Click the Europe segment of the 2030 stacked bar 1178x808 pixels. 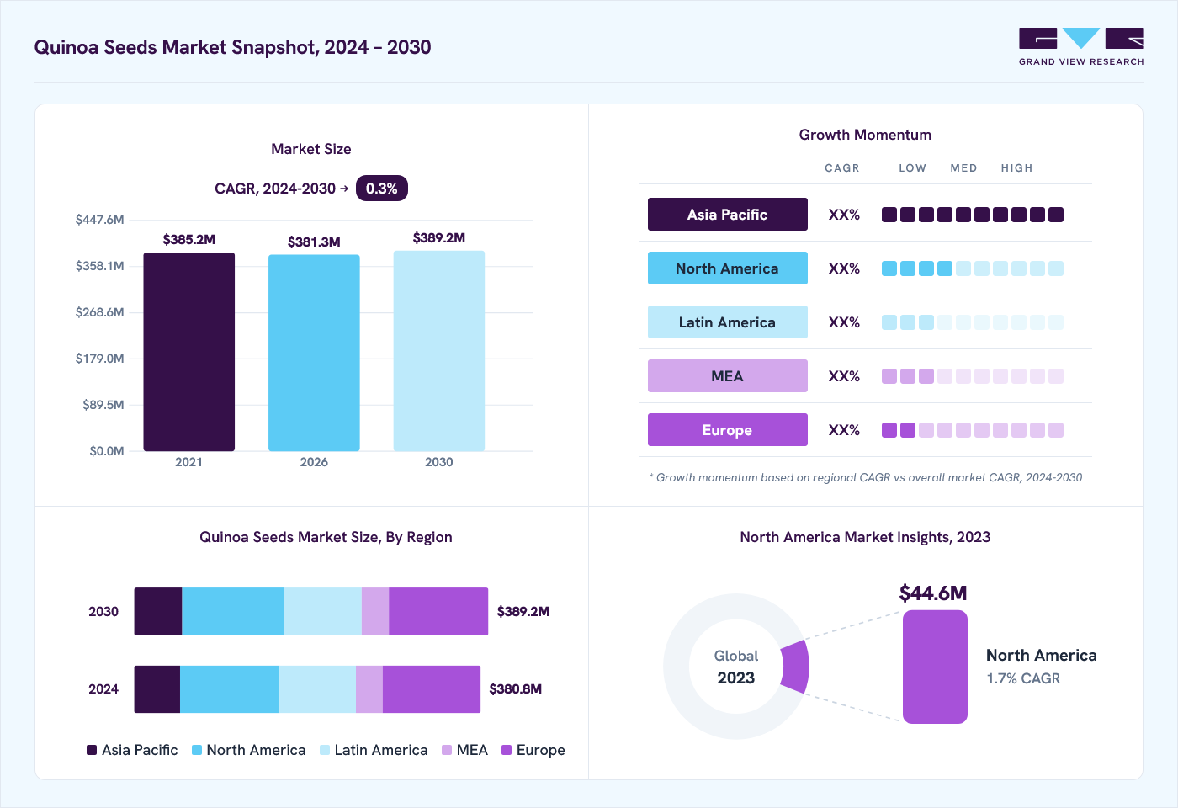(438, 612)
